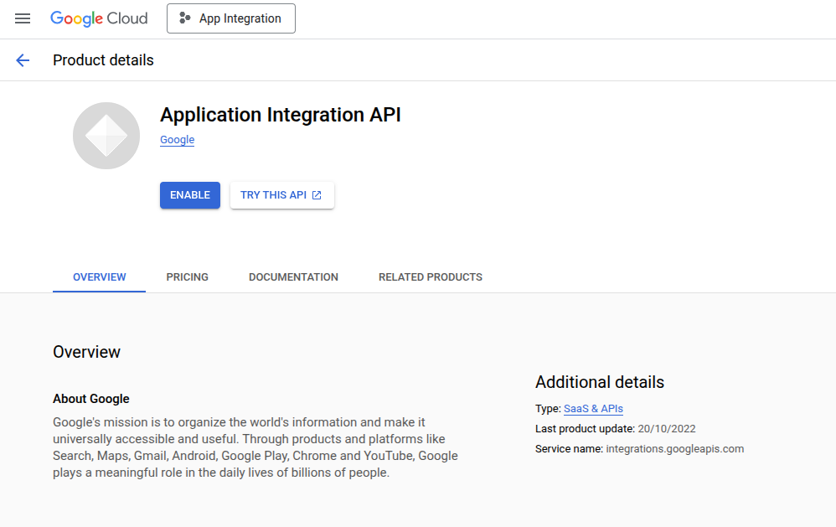Click the Product details page header
Screen dimensions: 836x527
click(103, 60)
